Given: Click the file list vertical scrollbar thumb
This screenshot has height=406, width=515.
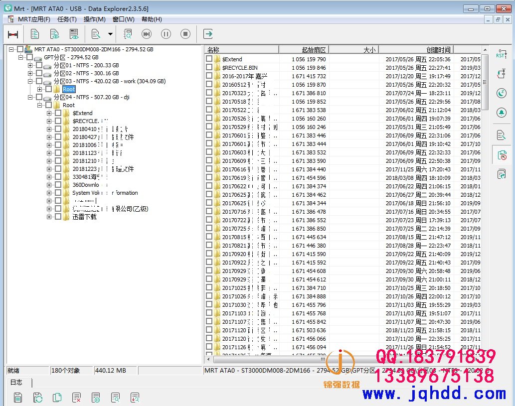Looking at the screenshot, I should pyautogui.click(x=485, y=82).
